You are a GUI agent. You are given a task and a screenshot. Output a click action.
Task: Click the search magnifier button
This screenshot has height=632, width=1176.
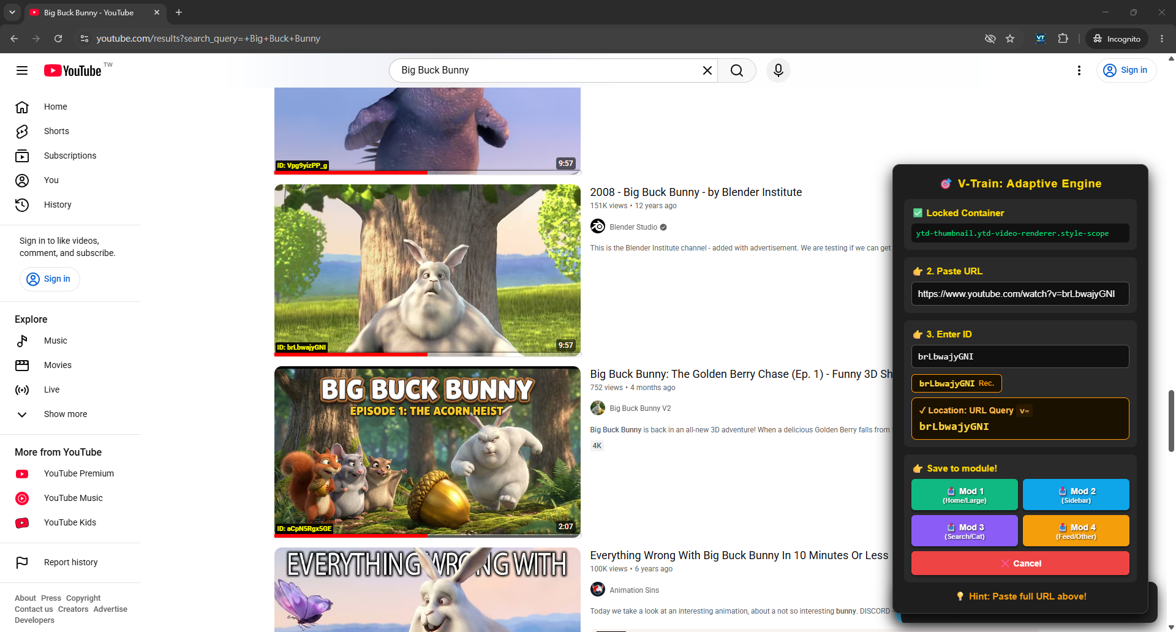pyautogui.click(x=737, y=70)
